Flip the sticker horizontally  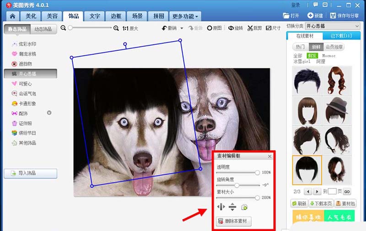221,207
